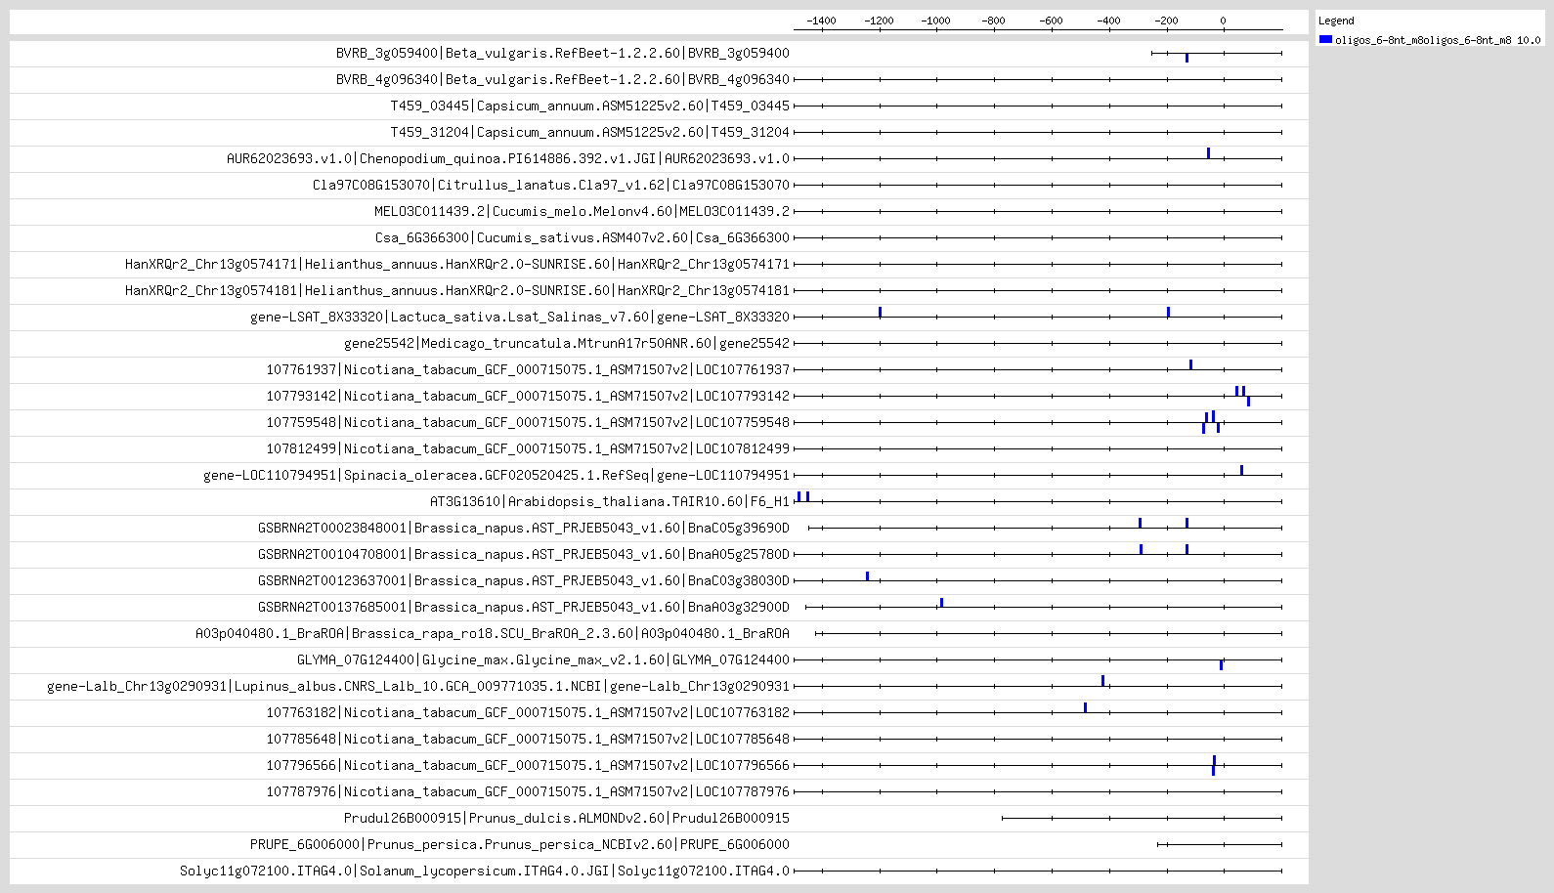Click the T459_03445 Capsicum_annuum label
The width and height of the screenshot is (1554, 893).
tap(590, 106)
